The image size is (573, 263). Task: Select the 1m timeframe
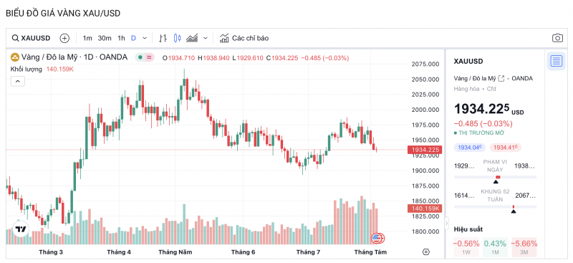[x=87, y=38]
